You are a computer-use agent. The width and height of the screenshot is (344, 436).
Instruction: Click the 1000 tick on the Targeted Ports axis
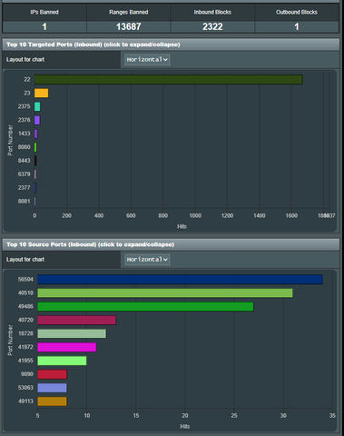click(x=195, y=215)
